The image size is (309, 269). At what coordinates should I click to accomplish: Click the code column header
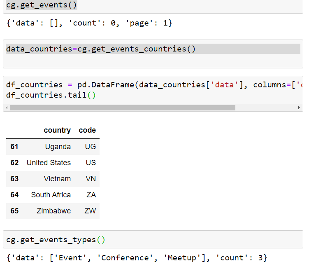coord(87,130)
